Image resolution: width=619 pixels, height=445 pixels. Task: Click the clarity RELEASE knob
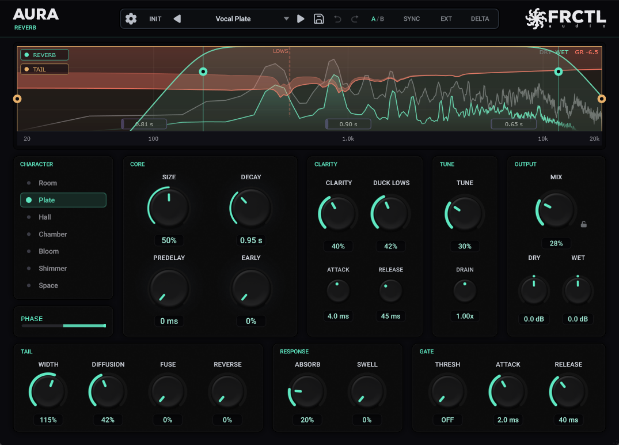click(390, 291)
